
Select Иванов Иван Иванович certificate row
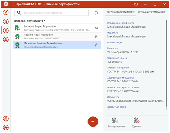pyautogui.click(x=57, y=37)
